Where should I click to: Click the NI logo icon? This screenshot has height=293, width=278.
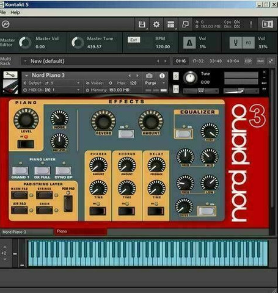pyautogui.click(x=268, y=24)
